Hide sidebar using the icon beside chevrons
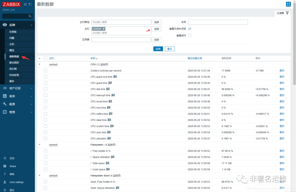 point(30,4)
